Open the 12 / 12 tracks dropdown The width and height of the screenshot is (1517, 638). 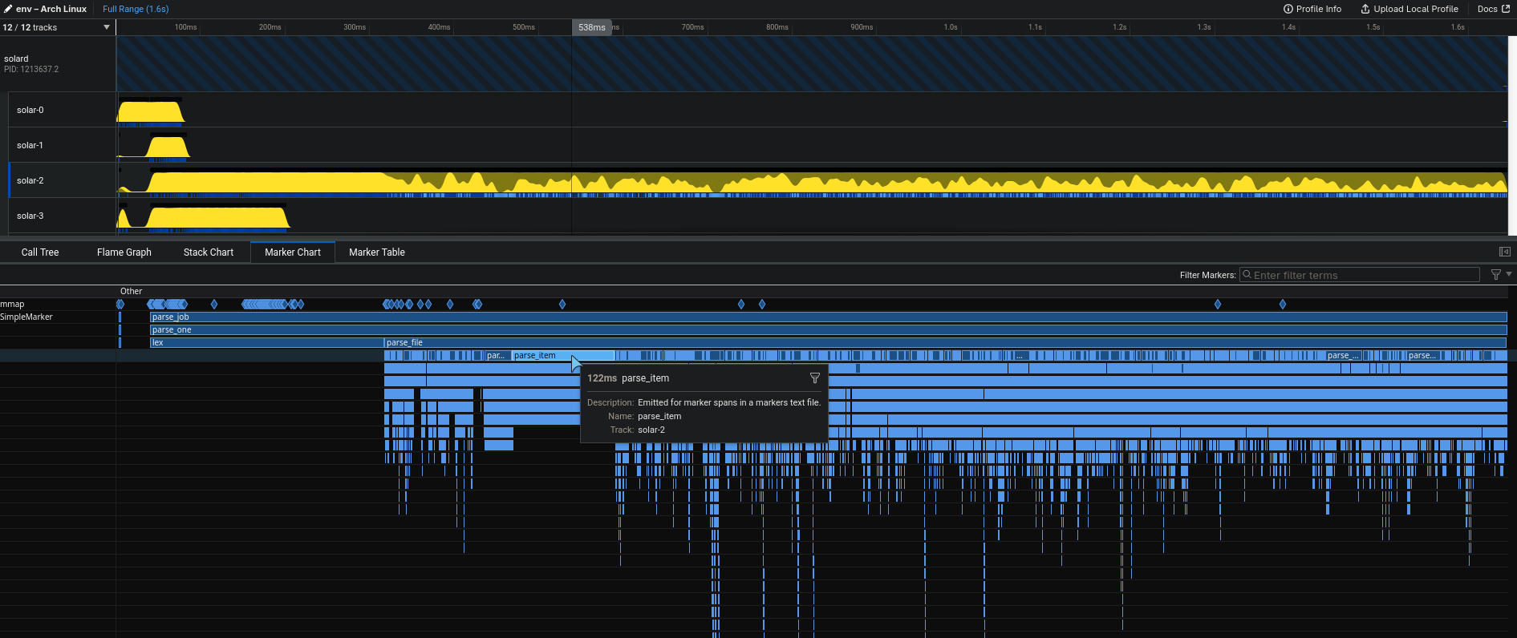56,27
